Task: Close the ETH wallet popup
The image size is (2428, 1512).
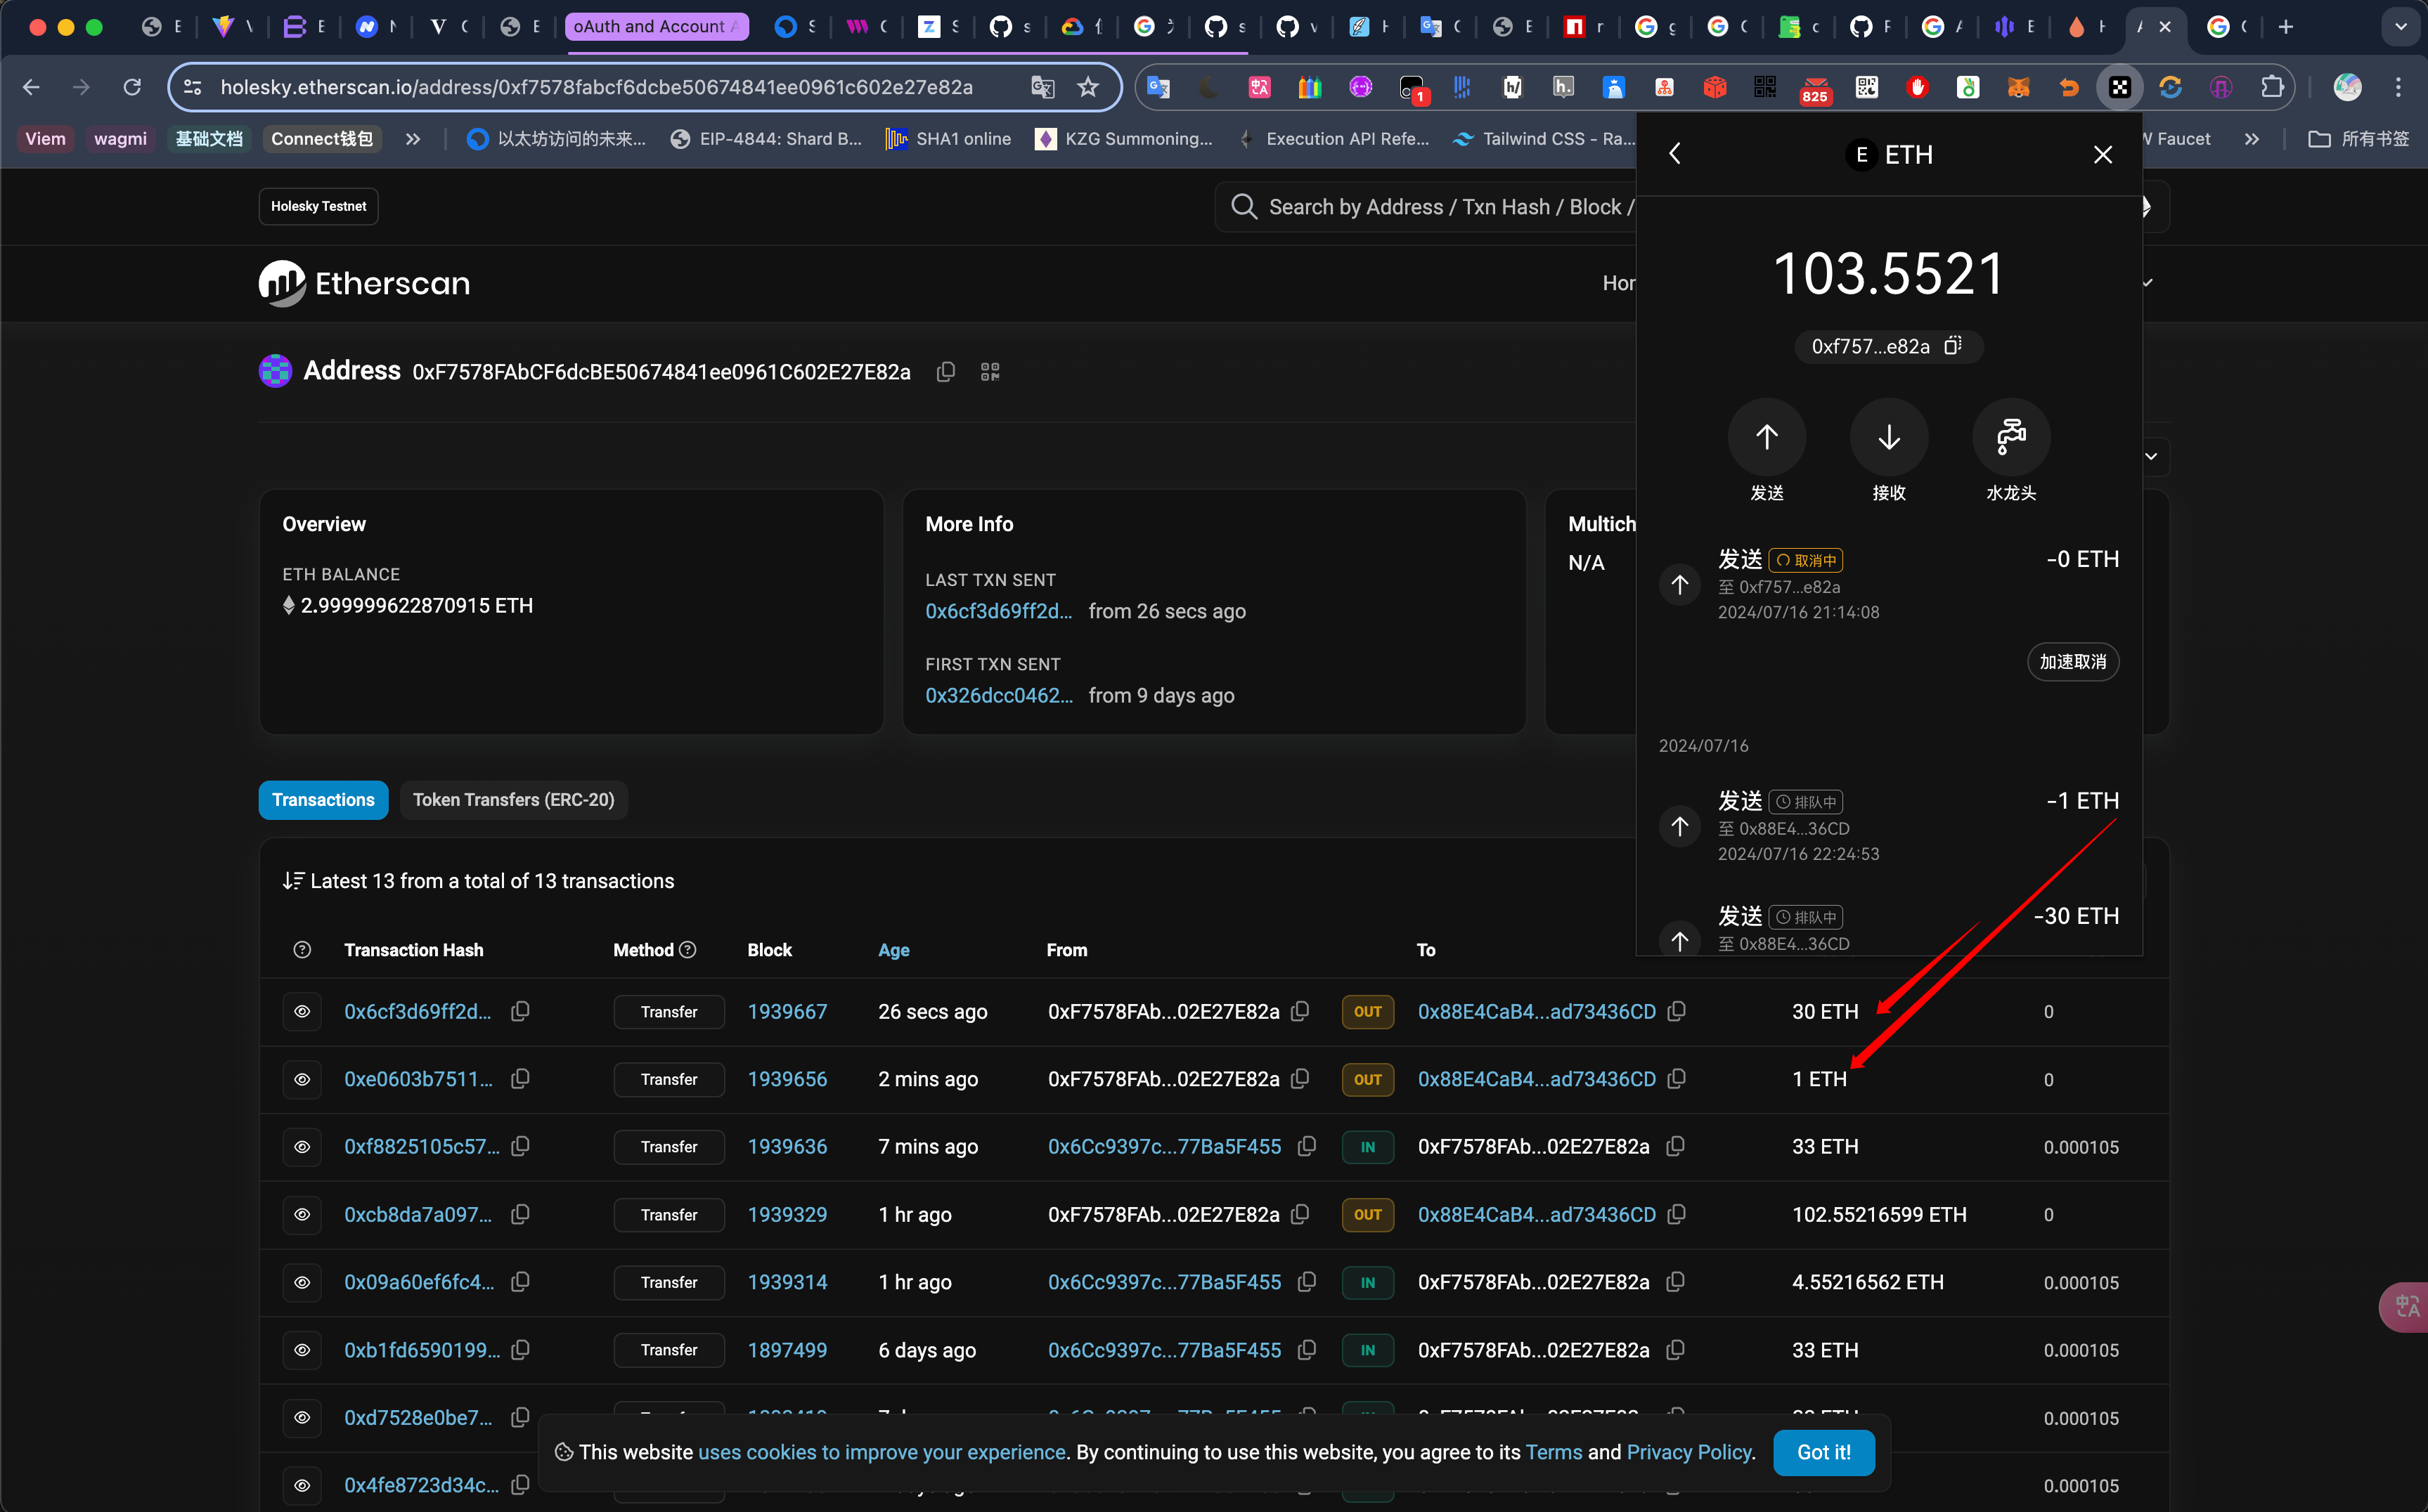Action: tap(2103, 154)
